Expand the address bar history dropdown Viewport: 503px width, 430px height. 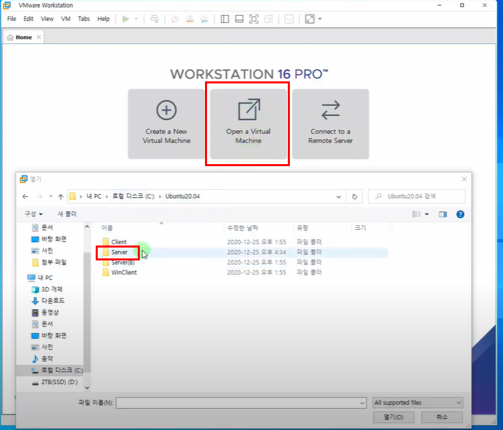339,197
